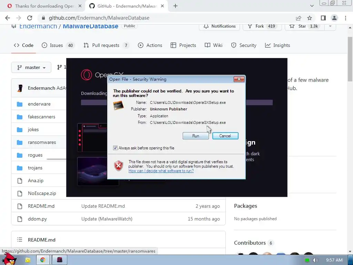Open README.md in the file list
353x265 pixels.
coord(41,206)
